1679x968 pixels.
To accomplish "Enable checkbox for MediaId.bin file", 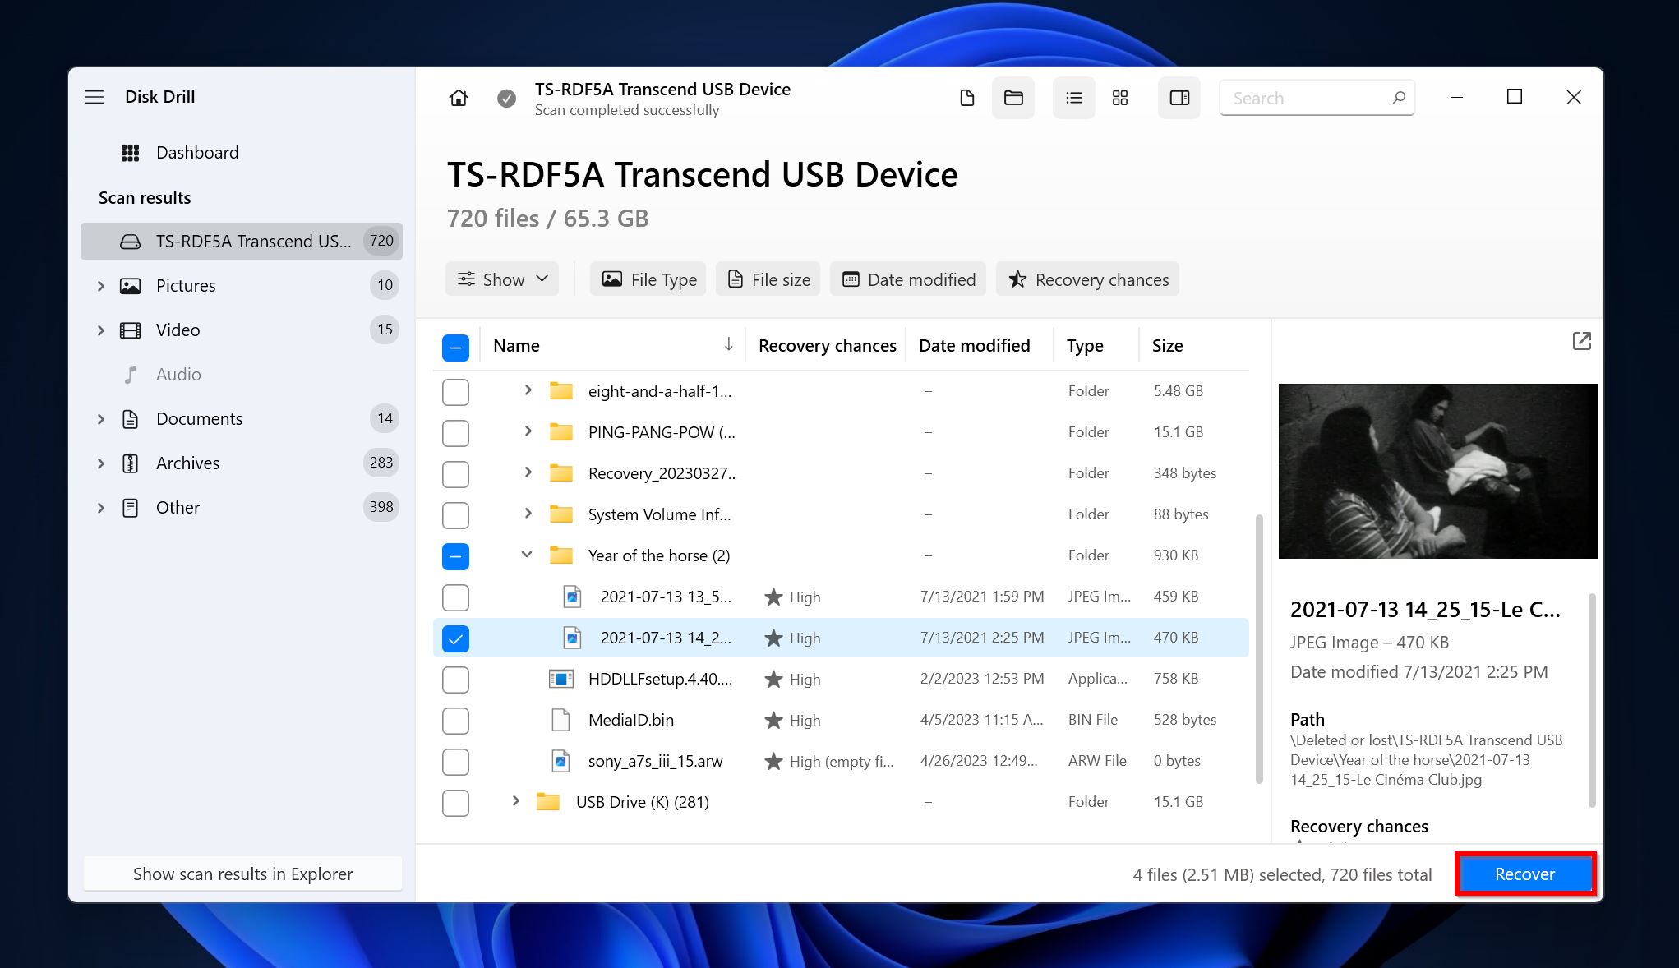I will click(454, 719).
